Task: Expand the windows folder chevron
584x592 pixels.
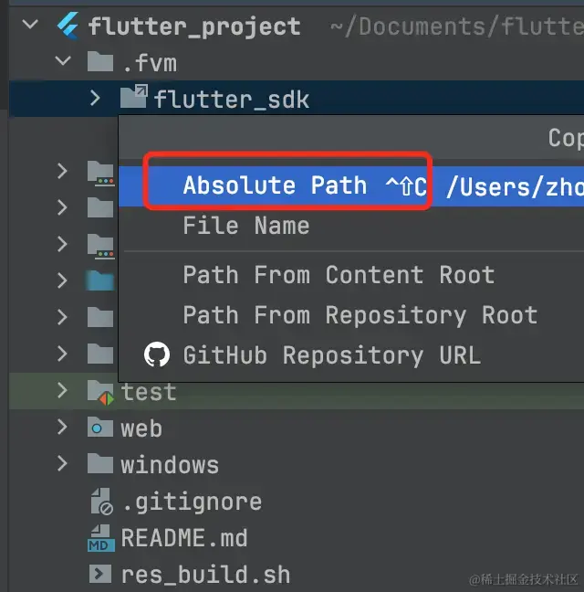Action: pos(62,463)
